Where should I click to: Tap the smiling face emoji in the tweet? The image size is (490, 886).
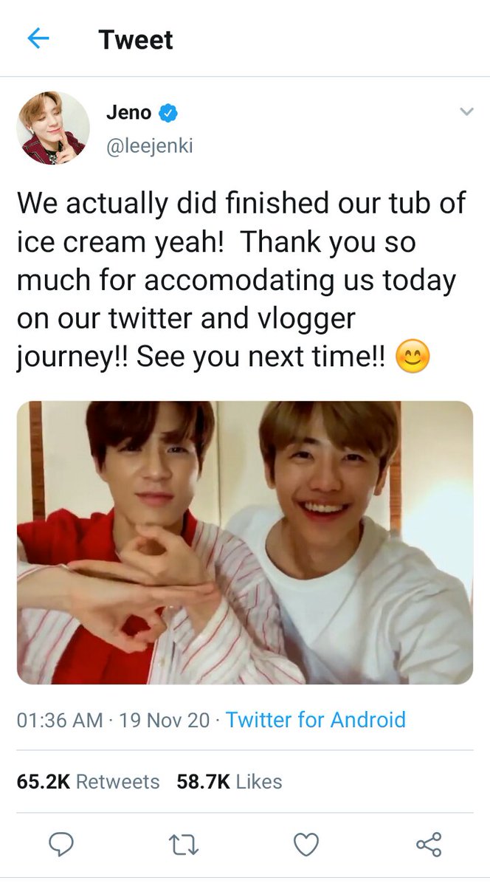(413, 357)
